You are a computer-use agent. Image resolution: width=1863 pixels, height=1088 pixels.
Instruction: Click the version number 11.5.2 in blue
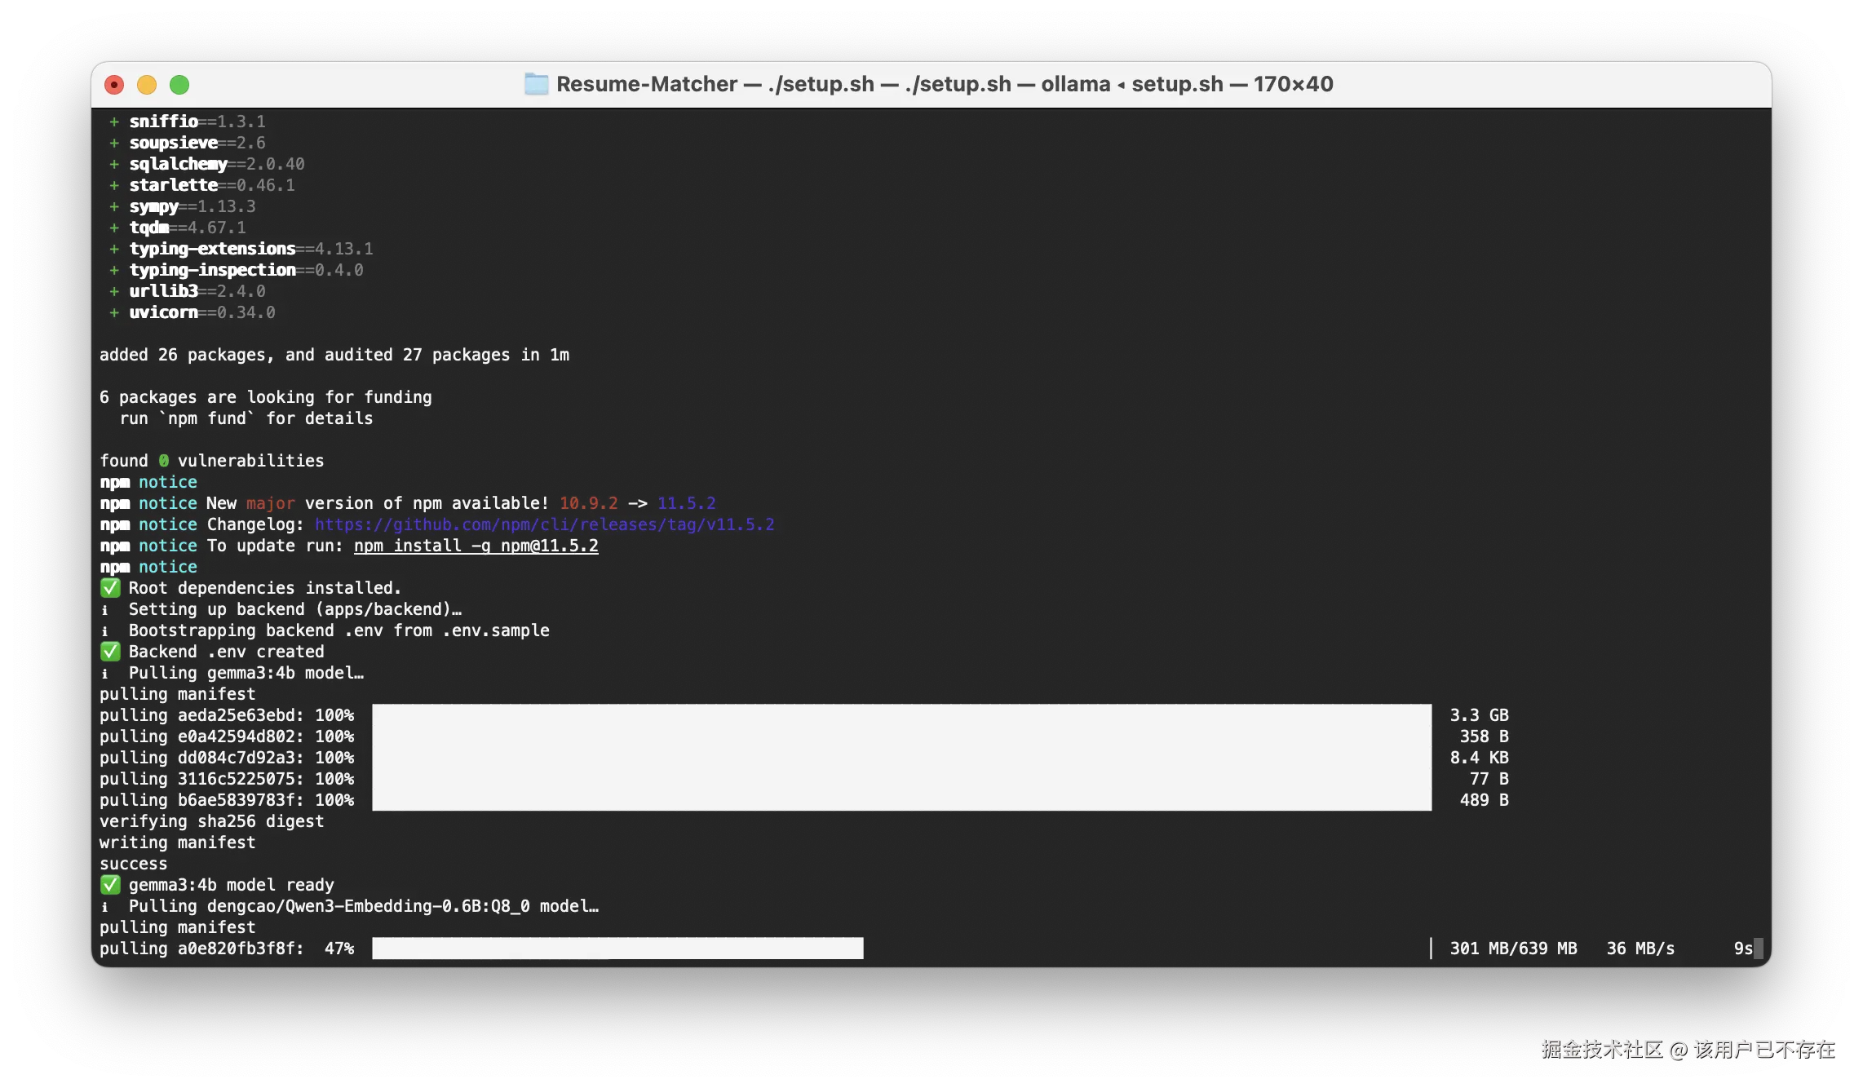pos(686,503)
